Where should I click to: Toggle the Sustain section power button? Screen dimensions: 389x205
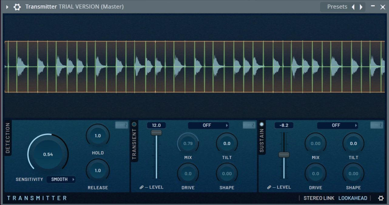[262, 124]
